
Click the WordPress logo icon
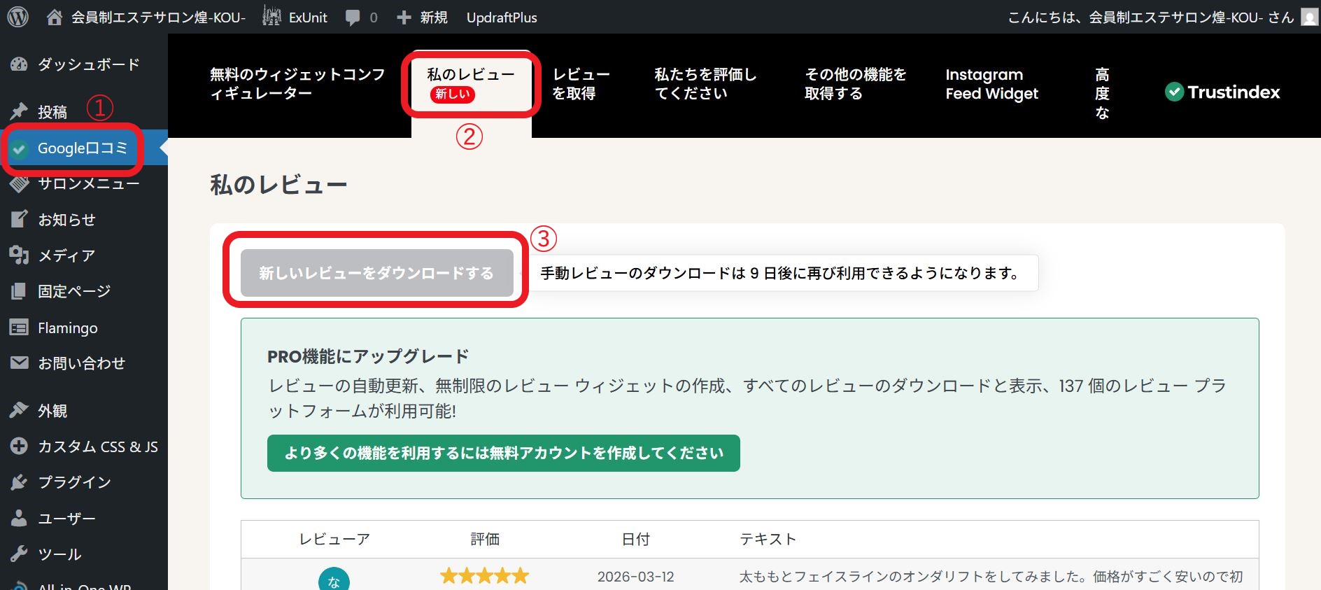click(17, 17)
